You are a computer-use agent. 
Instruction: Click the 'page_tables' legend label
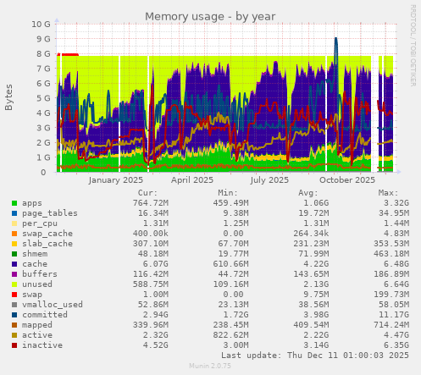[50, 213]
